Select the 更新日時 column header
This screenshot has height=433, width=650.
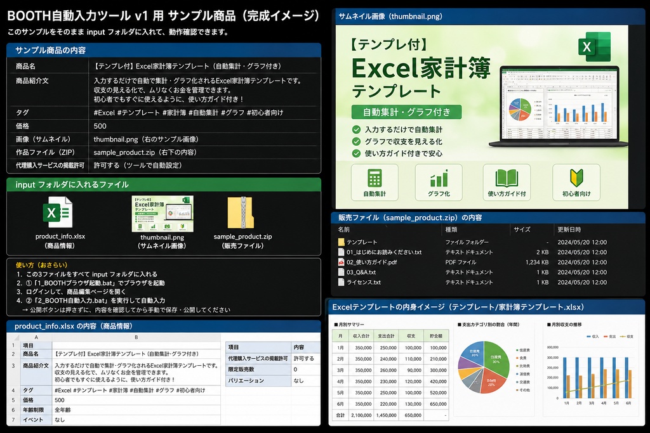[569, 229]
